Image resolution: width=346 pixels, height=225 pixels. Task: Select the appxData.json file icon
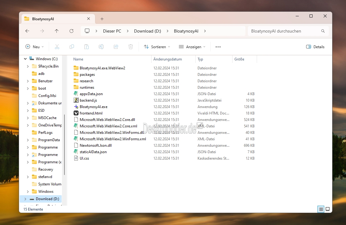(x=76, y=94)
